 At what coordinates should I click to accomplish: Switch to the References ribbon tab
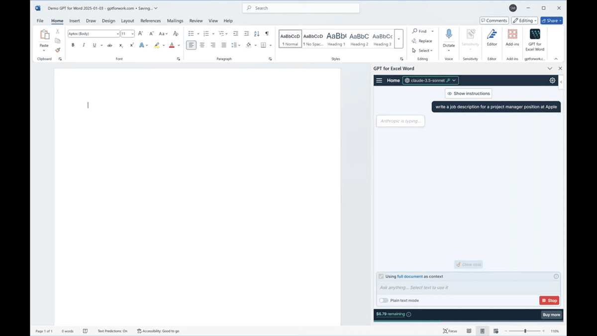(150, 21)
